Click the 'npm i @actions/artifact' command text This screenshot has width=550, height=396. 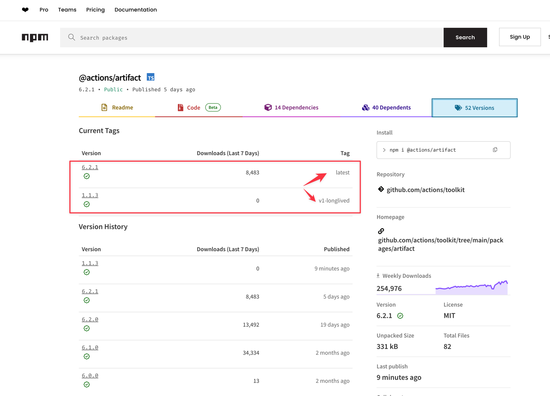423,150
